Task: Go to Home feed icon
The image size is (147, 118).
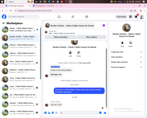Action: tap(59, 17)
